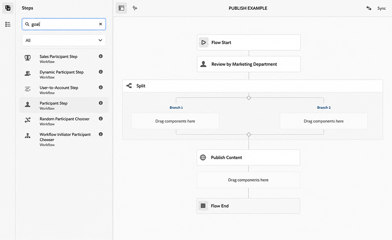Select the Split step header
This screenshot has width=392, height=240.
(253, 86)
